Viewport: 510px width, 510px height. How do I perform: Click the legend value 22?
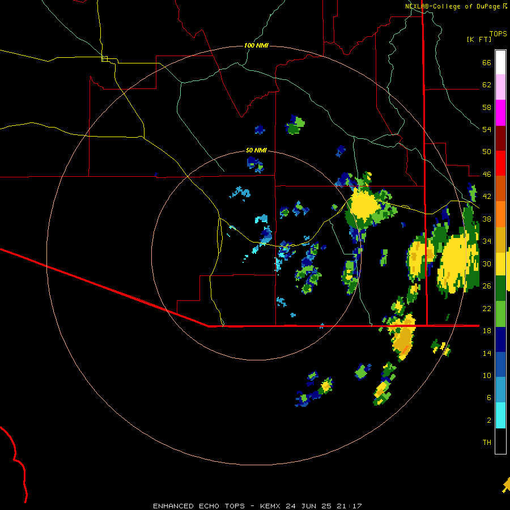487,308
